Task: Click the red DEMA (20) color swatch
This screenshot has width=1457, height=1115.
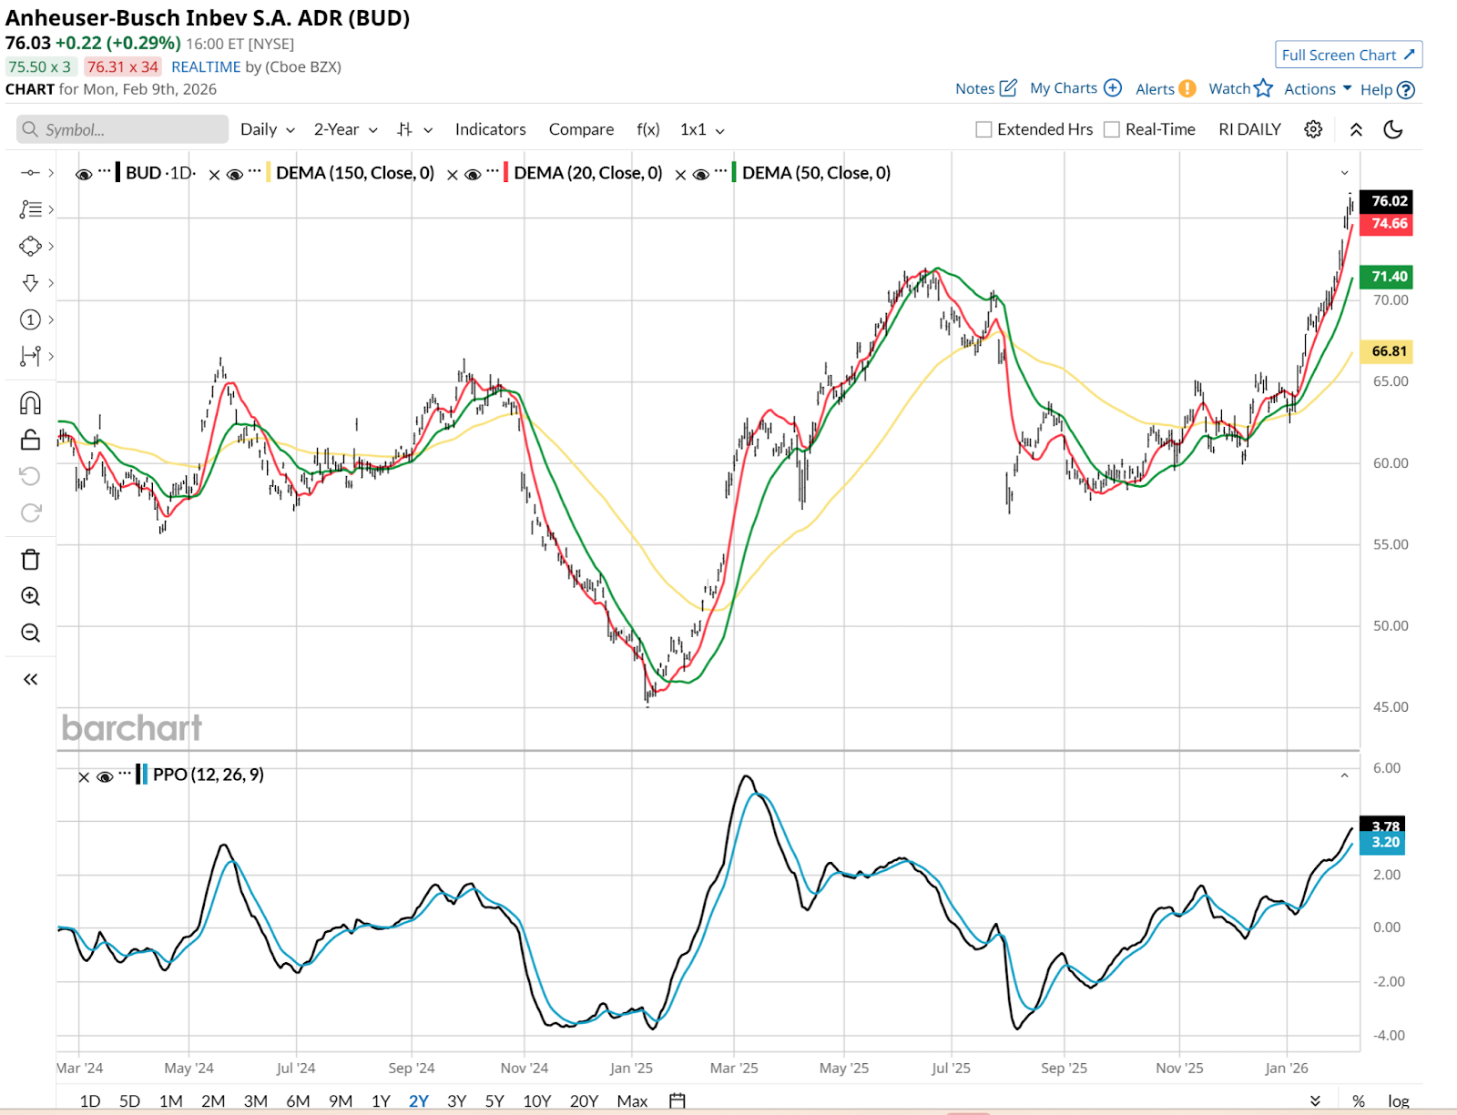Action: tap(506, 172)
